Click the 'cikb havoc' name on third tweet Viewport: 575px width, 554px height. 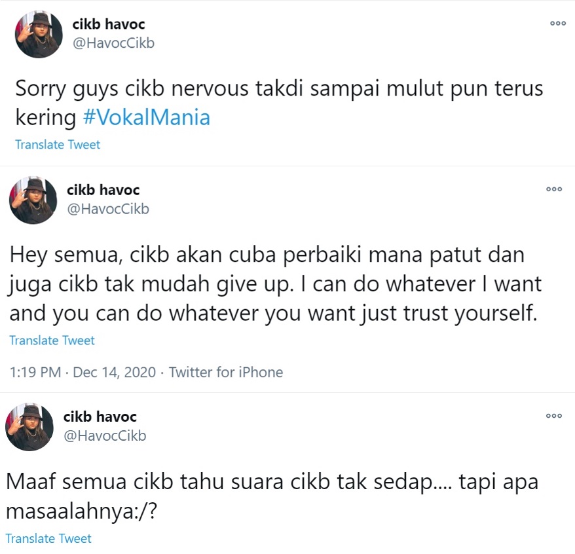coord(100,416)
